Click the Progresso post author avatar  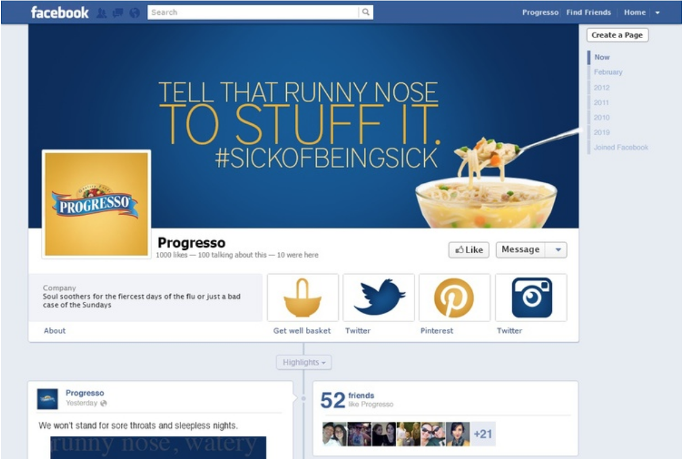pyautogui.click(x=48, y=399)
